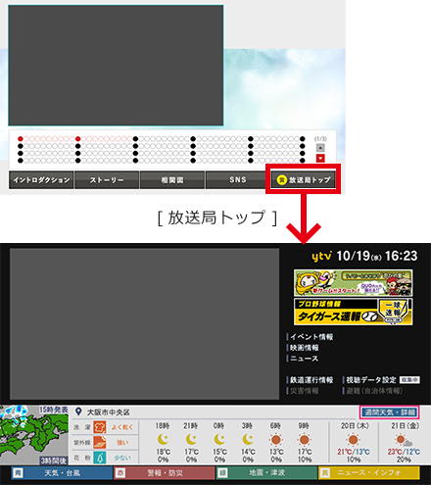The image size is (431, 485).
Task: Select the blue 天気・台風 tab
Action: 62,472
